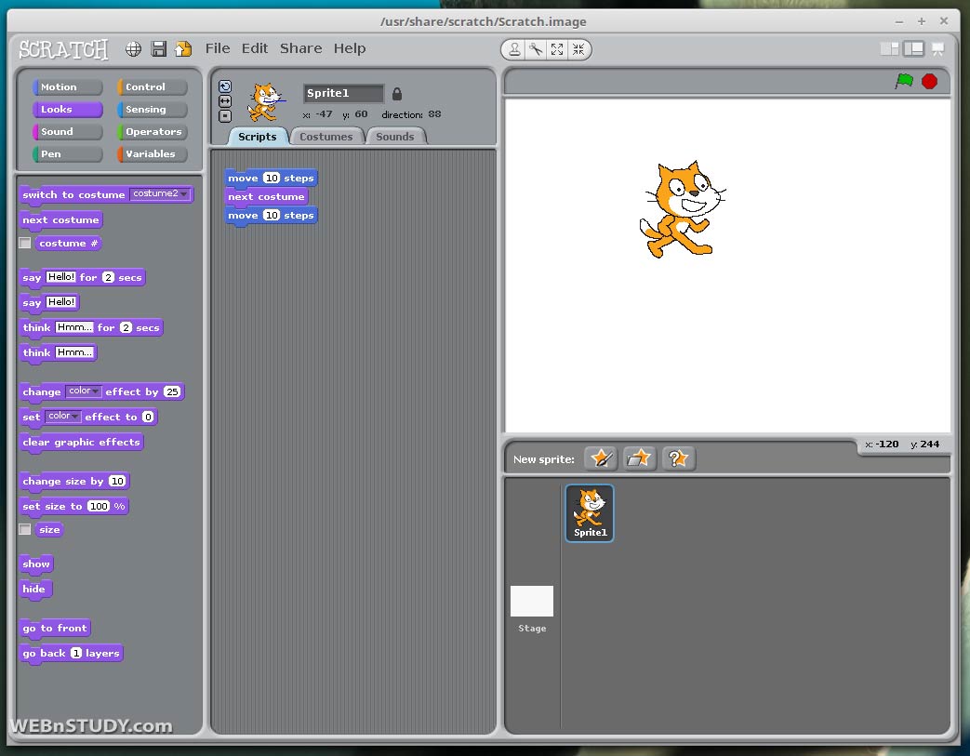
Task: Select the Looks block category
Action: pyautogui.click(x=68, y=110)
